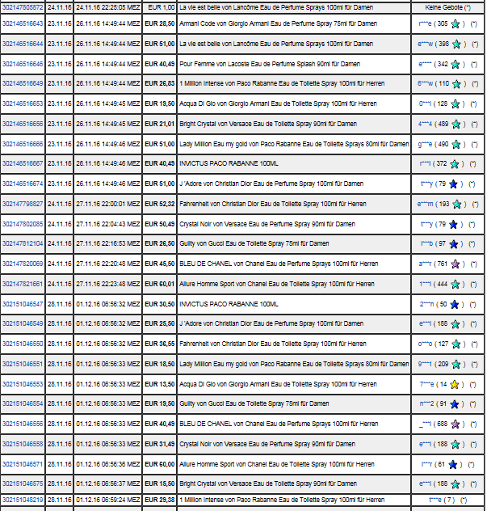The image size is (487, 511).
Task: Click the blue star beside l***b (97)
Action: point(453,244)
